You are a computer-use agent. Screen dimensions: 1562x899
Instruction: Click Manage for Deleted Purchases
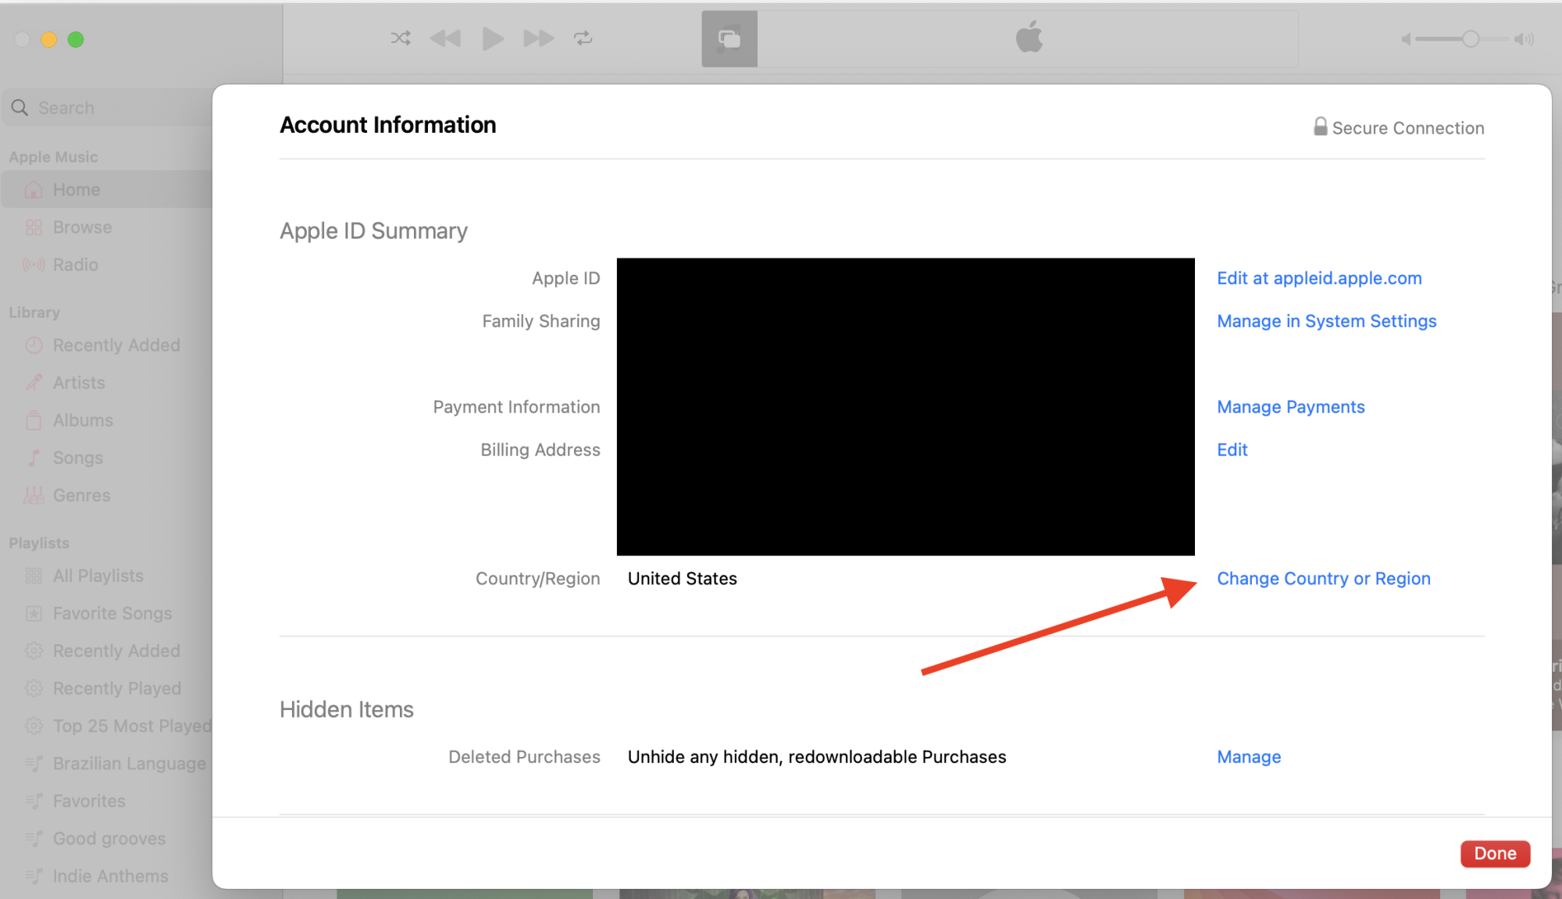(1248, 757)
